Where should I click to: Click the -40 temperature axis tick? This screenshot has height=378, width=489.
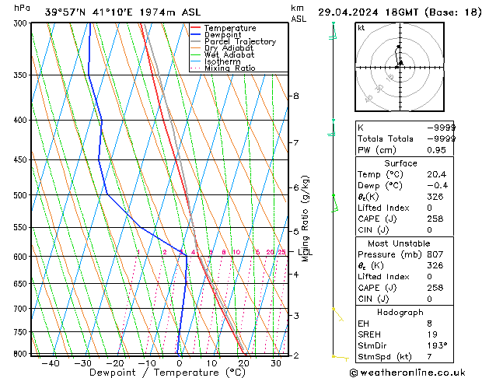click(x=51, y=363)
